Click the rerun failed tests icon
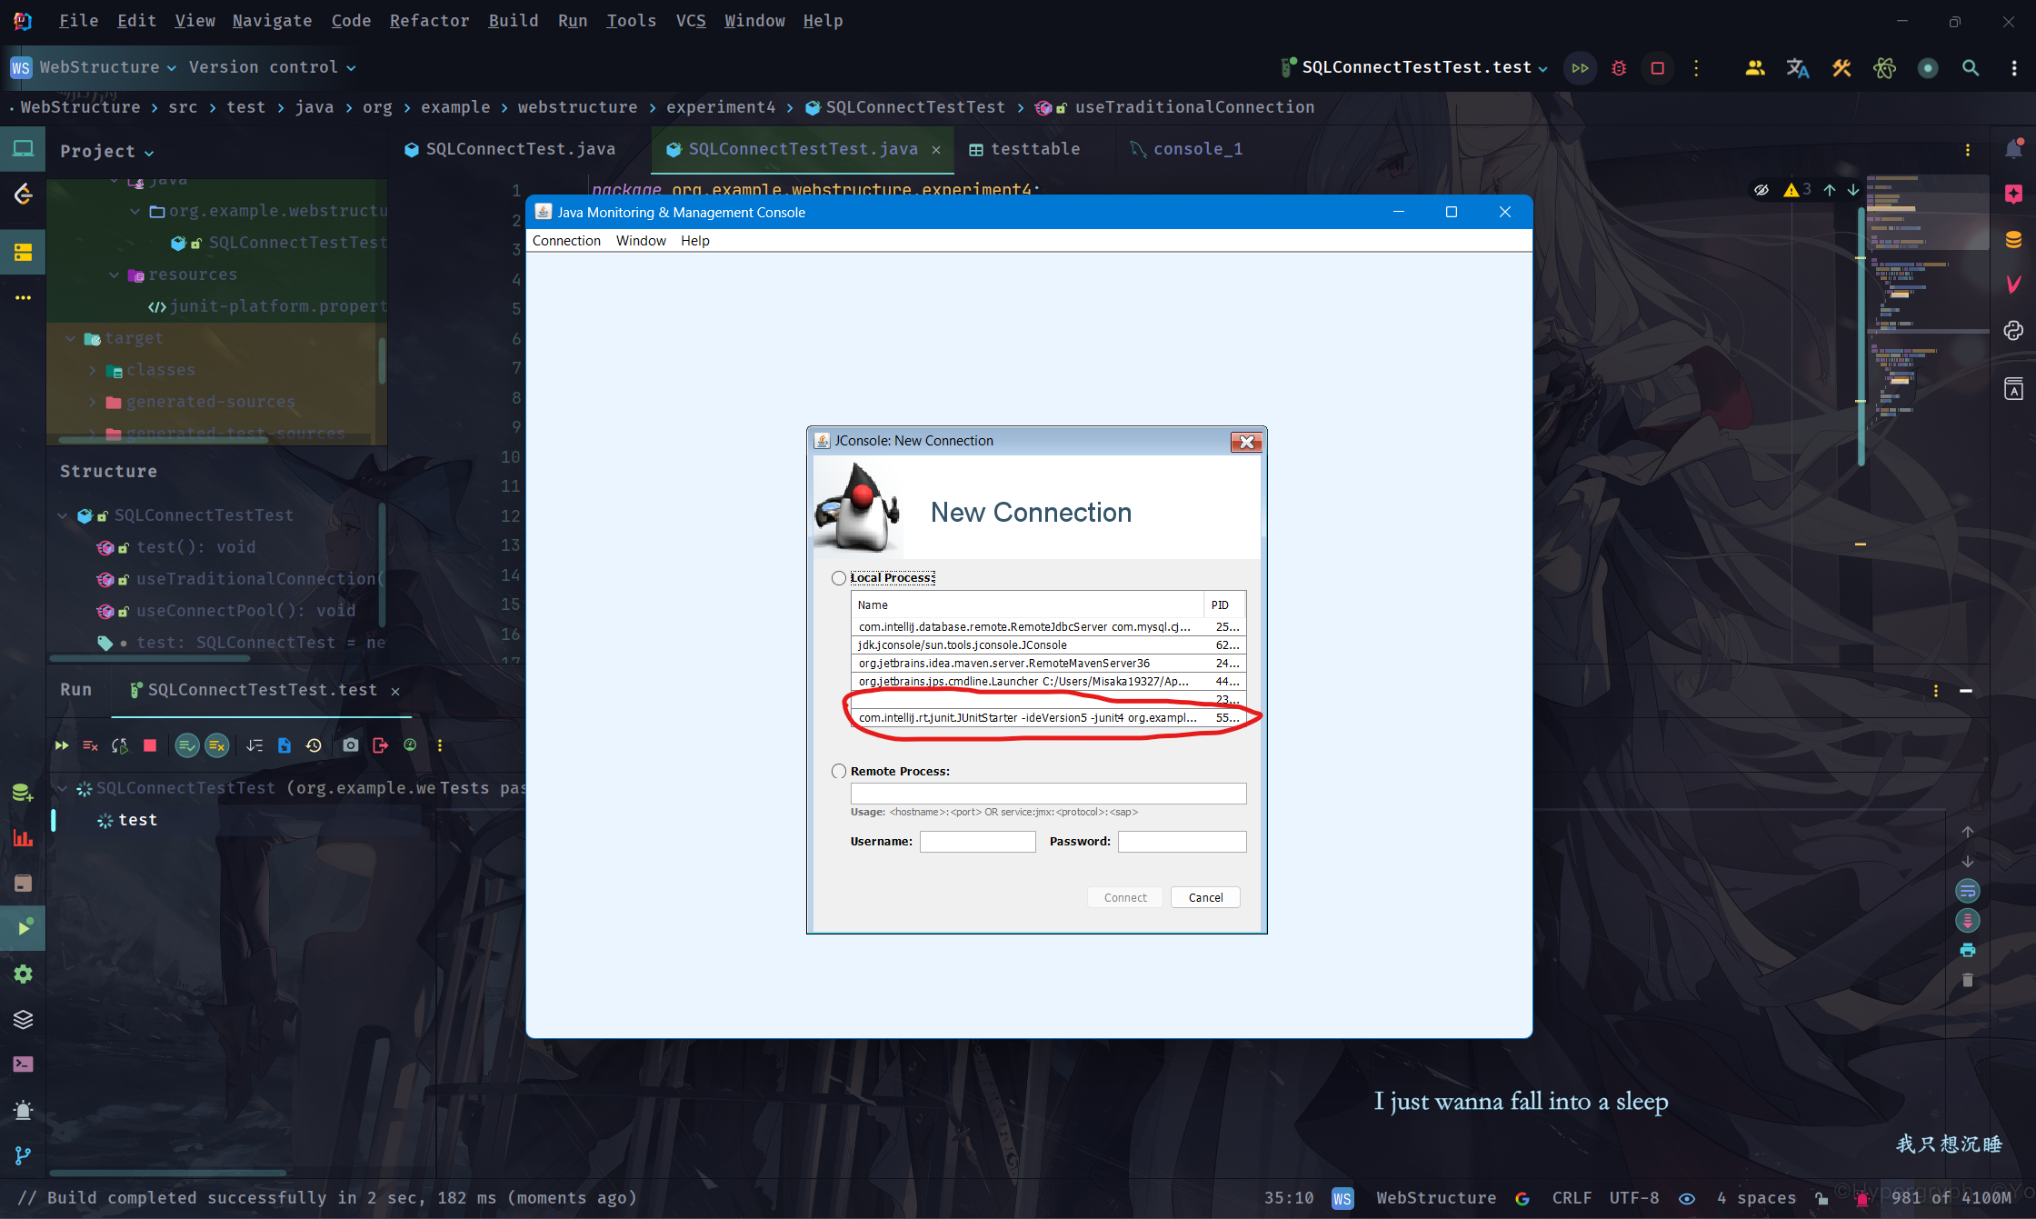Viewport: 2036px width, 1219px height. pyautogui.click(x=90, y=745)
